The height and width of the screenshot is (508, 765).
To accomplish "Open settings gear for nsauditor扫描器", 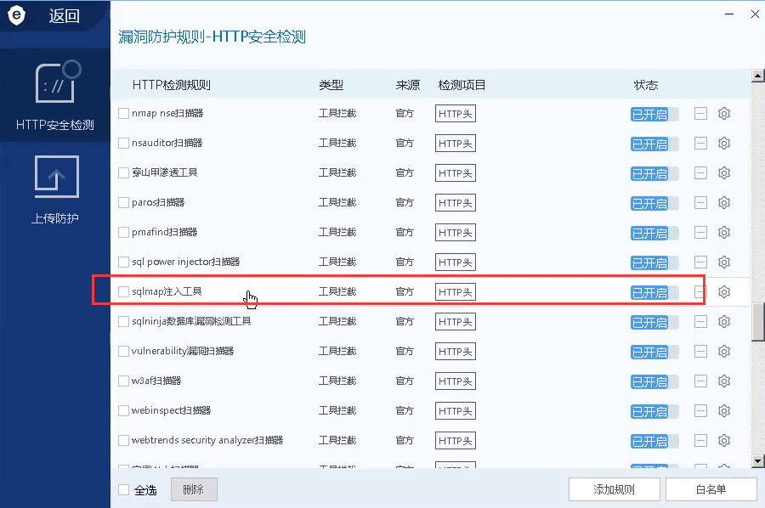I will [724, 144].
